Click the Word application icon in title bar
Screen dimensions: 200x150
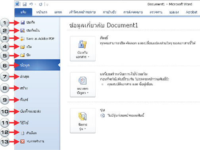point(17,4)
